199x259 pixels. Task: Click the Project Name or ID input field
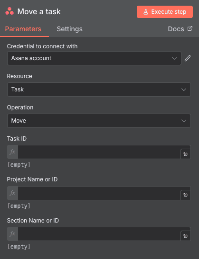click(99, 193)
